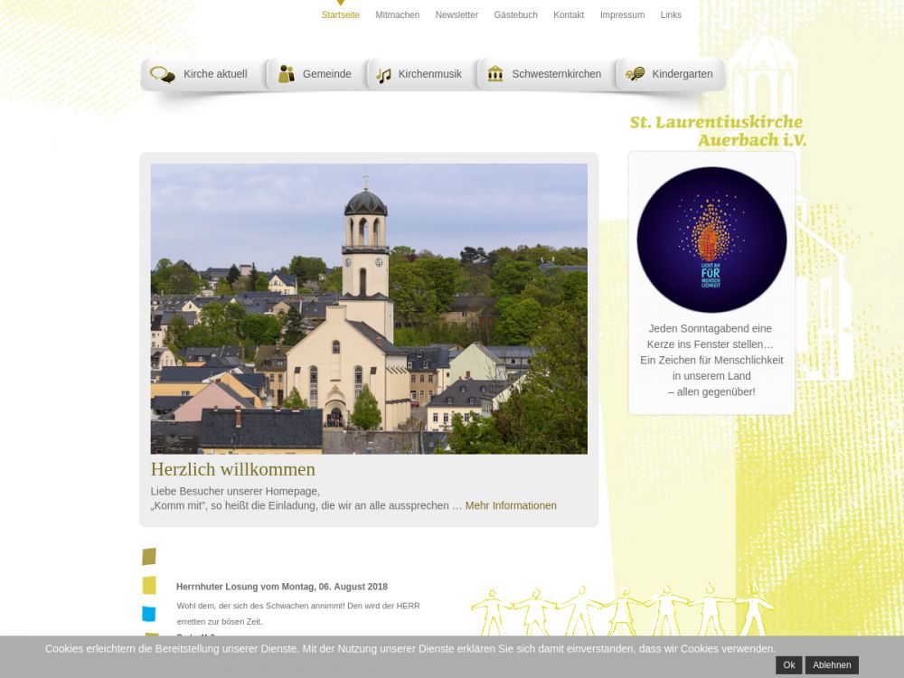904x678 pixels.
Task: Open the Newsletter link in top navigation
Action: tap(457, 15)
